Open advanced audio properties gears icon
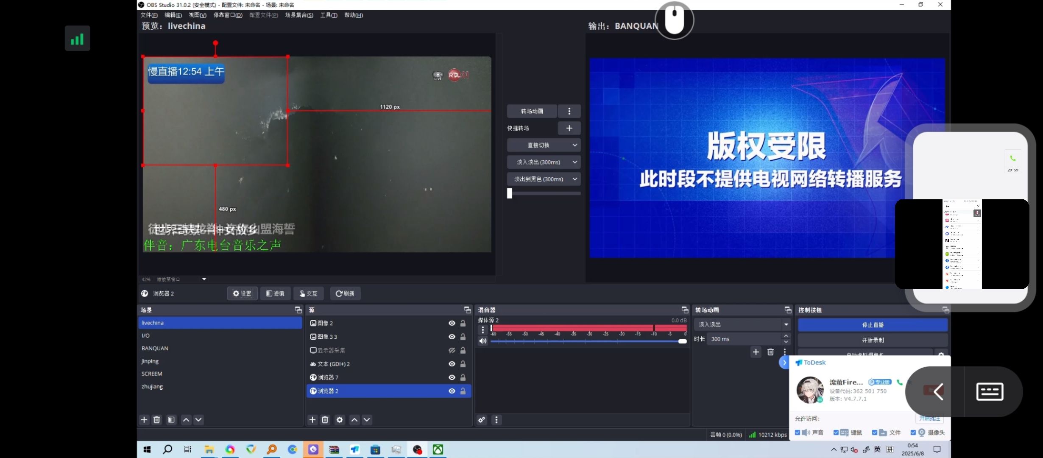The image size is (1043, 458). click(482, 420)
